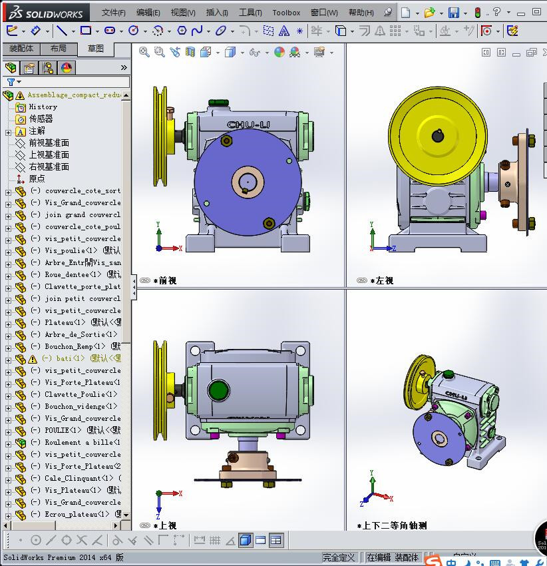The height and width of the screenshot is (566, 547).
Task: Toggle the menu bar pushpin
Action: pos(388,12)
